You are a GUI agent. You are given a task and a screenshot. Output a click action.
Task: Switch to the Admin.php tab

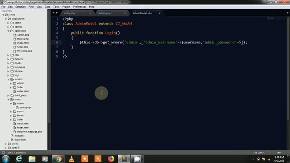tap(111, 13)
